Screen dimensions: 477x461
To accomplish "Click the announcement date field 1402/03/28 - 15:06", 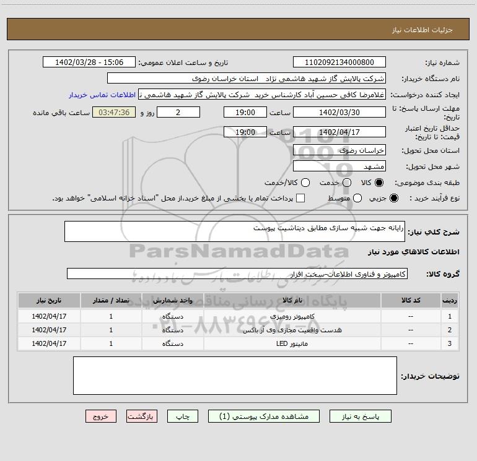I will [x=89, y=62].
